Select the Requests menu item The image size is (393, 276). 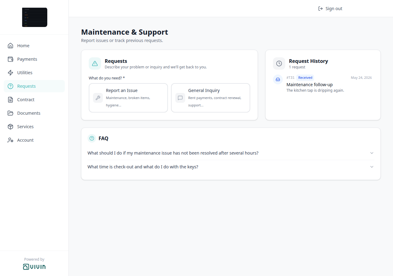[x=34, y=86]
